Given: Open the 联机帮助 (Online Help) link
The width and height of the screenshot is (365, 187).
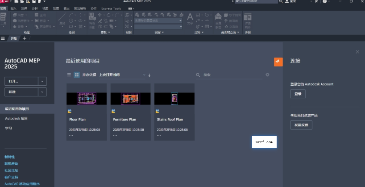Looking at the screenshot, I should [x=11, y=164].
